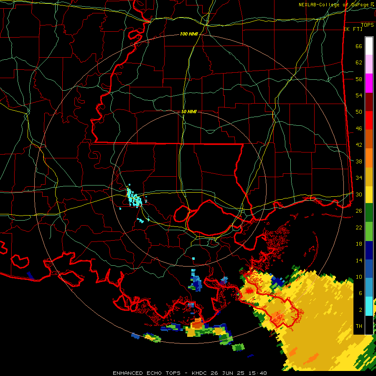The height and width of the screenshot is (376, 376).
Task: Click the "KHDC" radar site identifier
Action: point(200,373)
